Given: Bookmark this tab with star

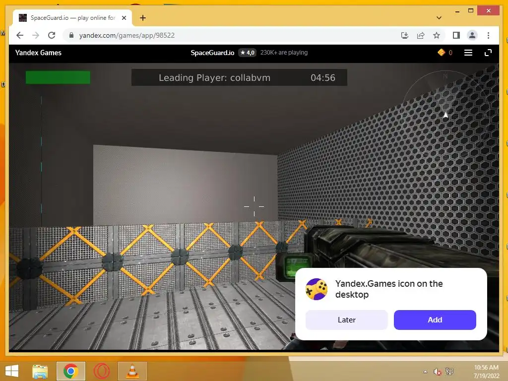Looking at the screenshot, I should click(437, 35).
